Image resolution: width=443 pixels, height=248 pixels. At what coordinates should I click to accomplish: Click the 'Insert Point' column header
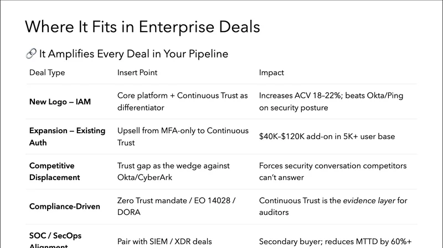pos(138,72)
